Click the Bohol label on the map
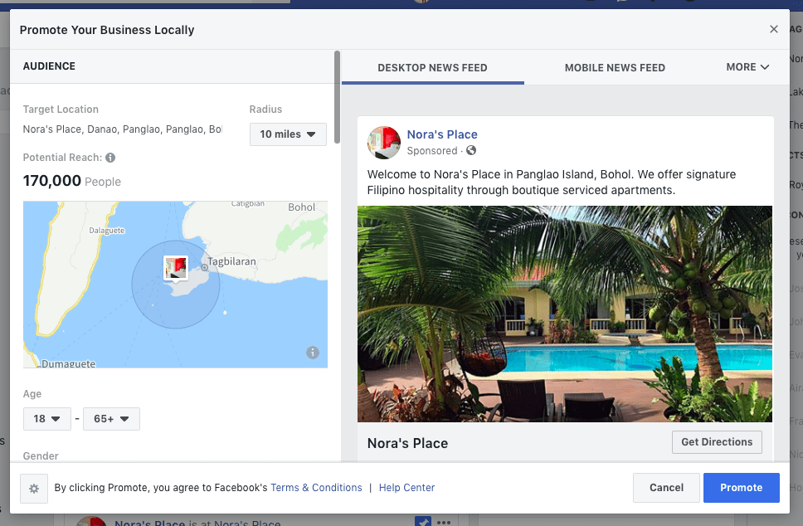The height and width of the screenshot is (526, 803). (301, 207)
